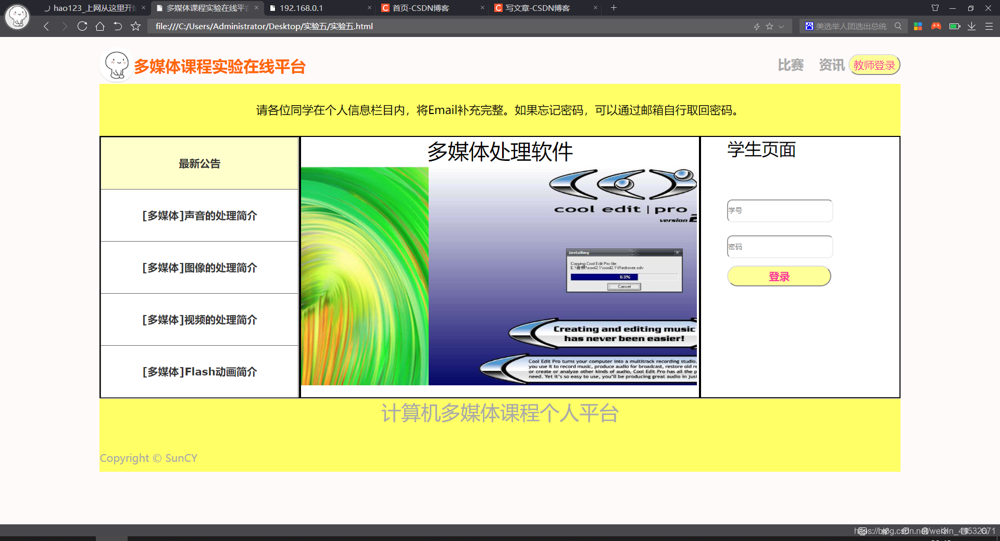Click the 教师登录 button
Screen dimensions: 1000x541
coord(874,65)
